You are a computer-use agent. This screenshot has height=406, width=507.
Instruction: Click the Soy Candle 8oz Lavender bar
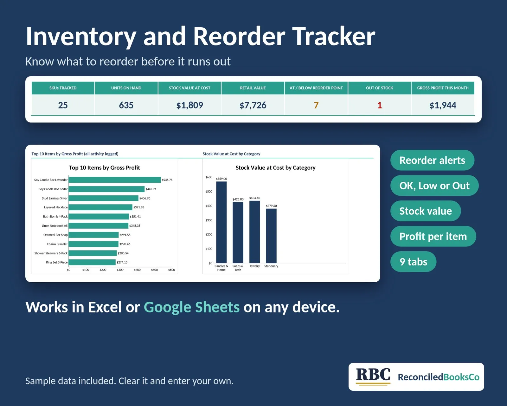click(x=115, y=180)
